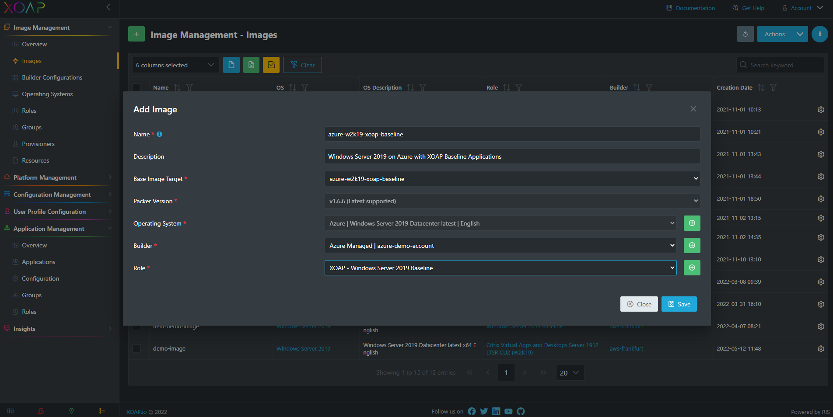The height and width of the screenshot is (417, 833).
Task: Open Configuration under Application Management
Action: [40, 278]
